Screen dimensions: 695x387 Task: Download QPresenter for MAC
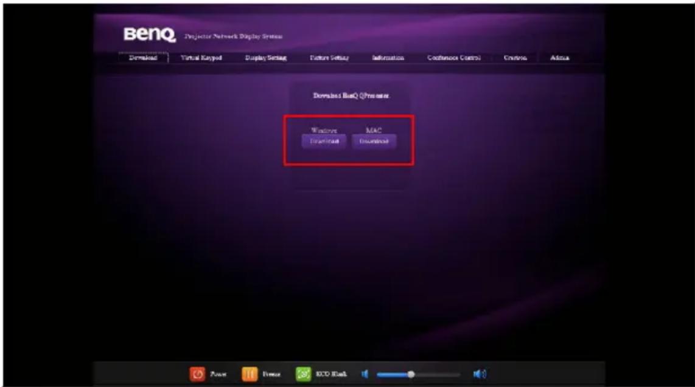pos(374,142)
